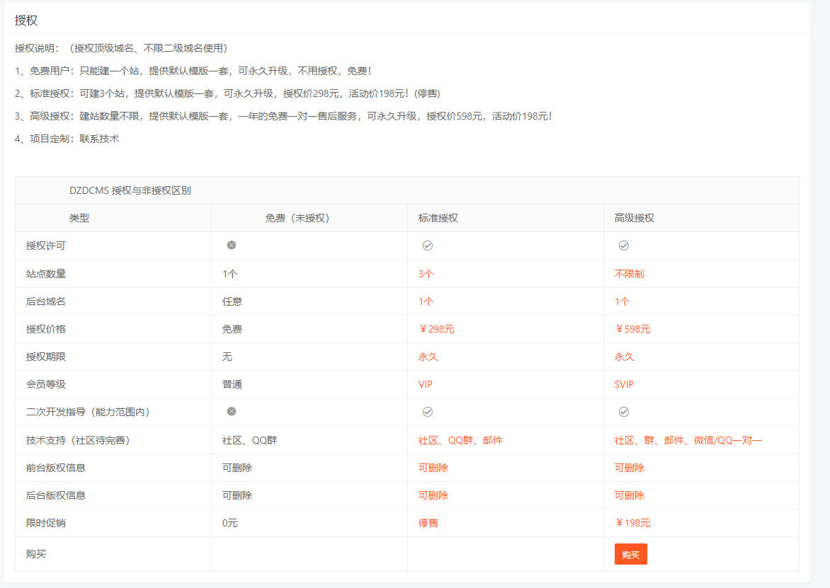Click the 不限制 value in 站点数量 row
Screen dimensions: 830x588
click(x=630, y=274)
